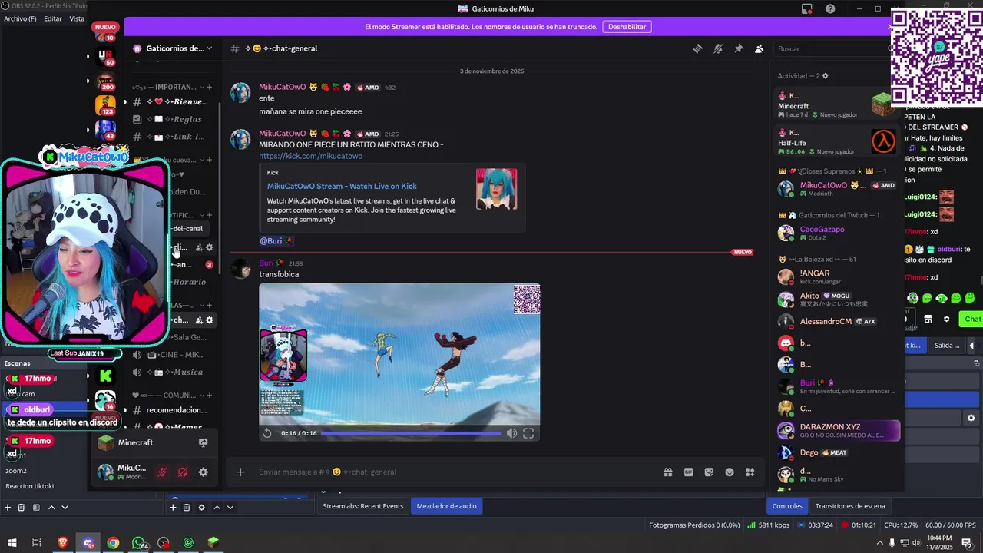This screenshot has width=983, height=553.
Task: Open notification settings bell in Discord header
Action: (x=718, y=48)
